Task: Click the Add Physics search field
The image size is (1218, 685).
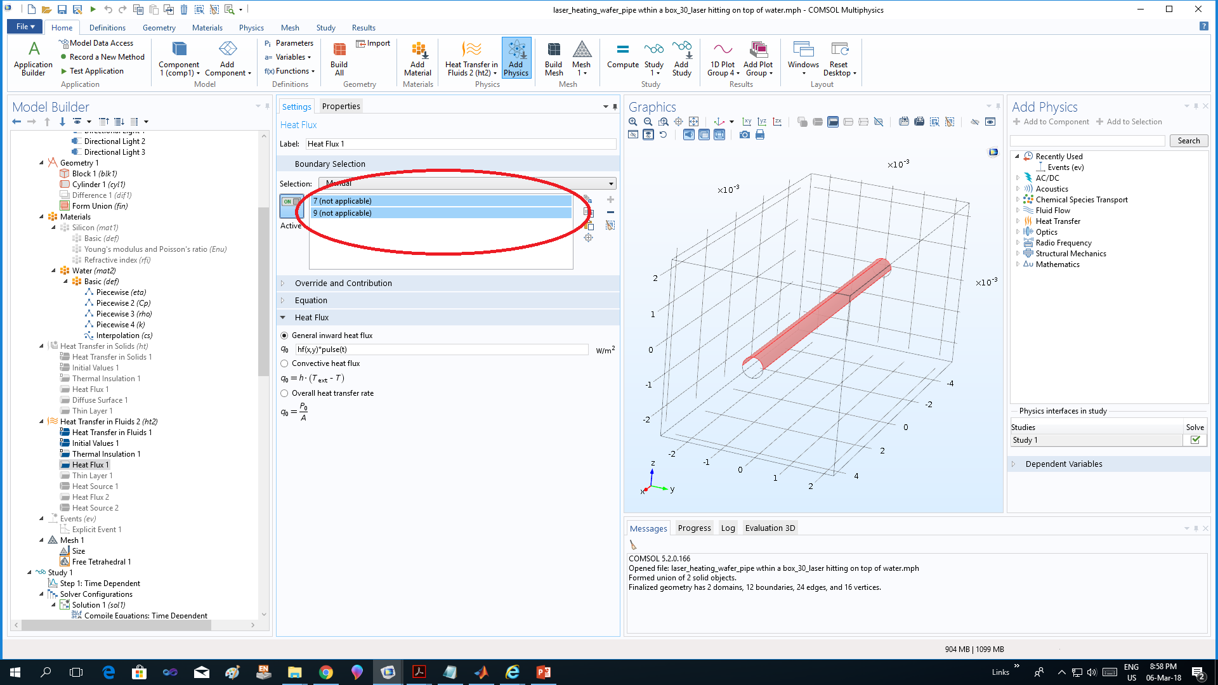Action: coord(1088,141)
